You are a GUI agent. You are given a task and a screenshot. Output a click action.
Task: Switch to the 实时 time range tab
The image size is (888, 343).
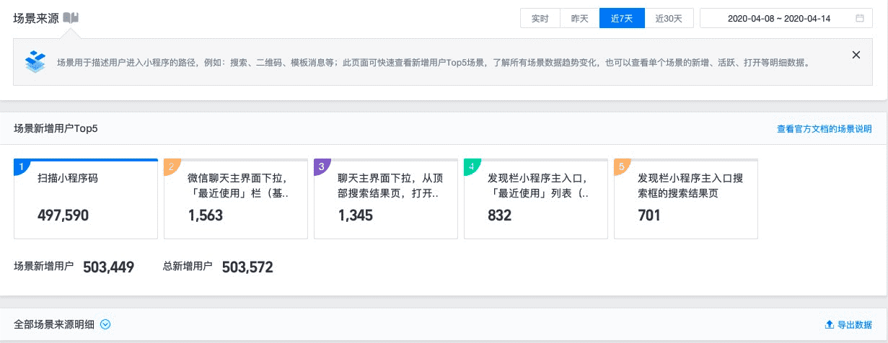click(540, 18)
